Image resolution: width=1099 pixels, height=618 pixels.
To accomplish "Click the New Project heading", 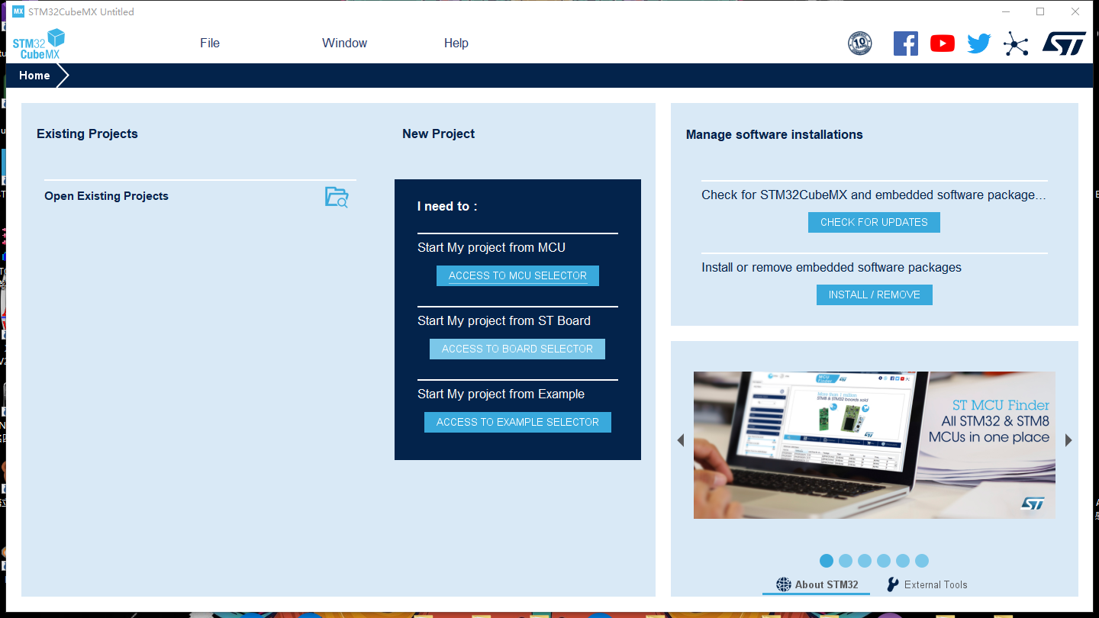I will click(438, 134).
